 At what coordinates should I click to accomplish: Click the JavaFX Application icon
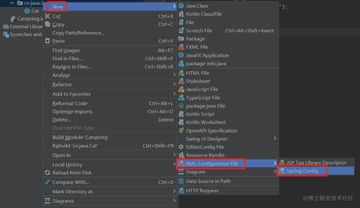click(x=181, y=55)
